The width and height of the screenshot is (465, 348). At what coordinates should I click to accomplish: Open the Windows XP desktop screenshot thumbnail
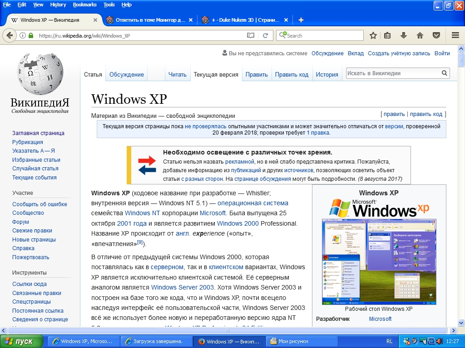click(x=379, y=262)
